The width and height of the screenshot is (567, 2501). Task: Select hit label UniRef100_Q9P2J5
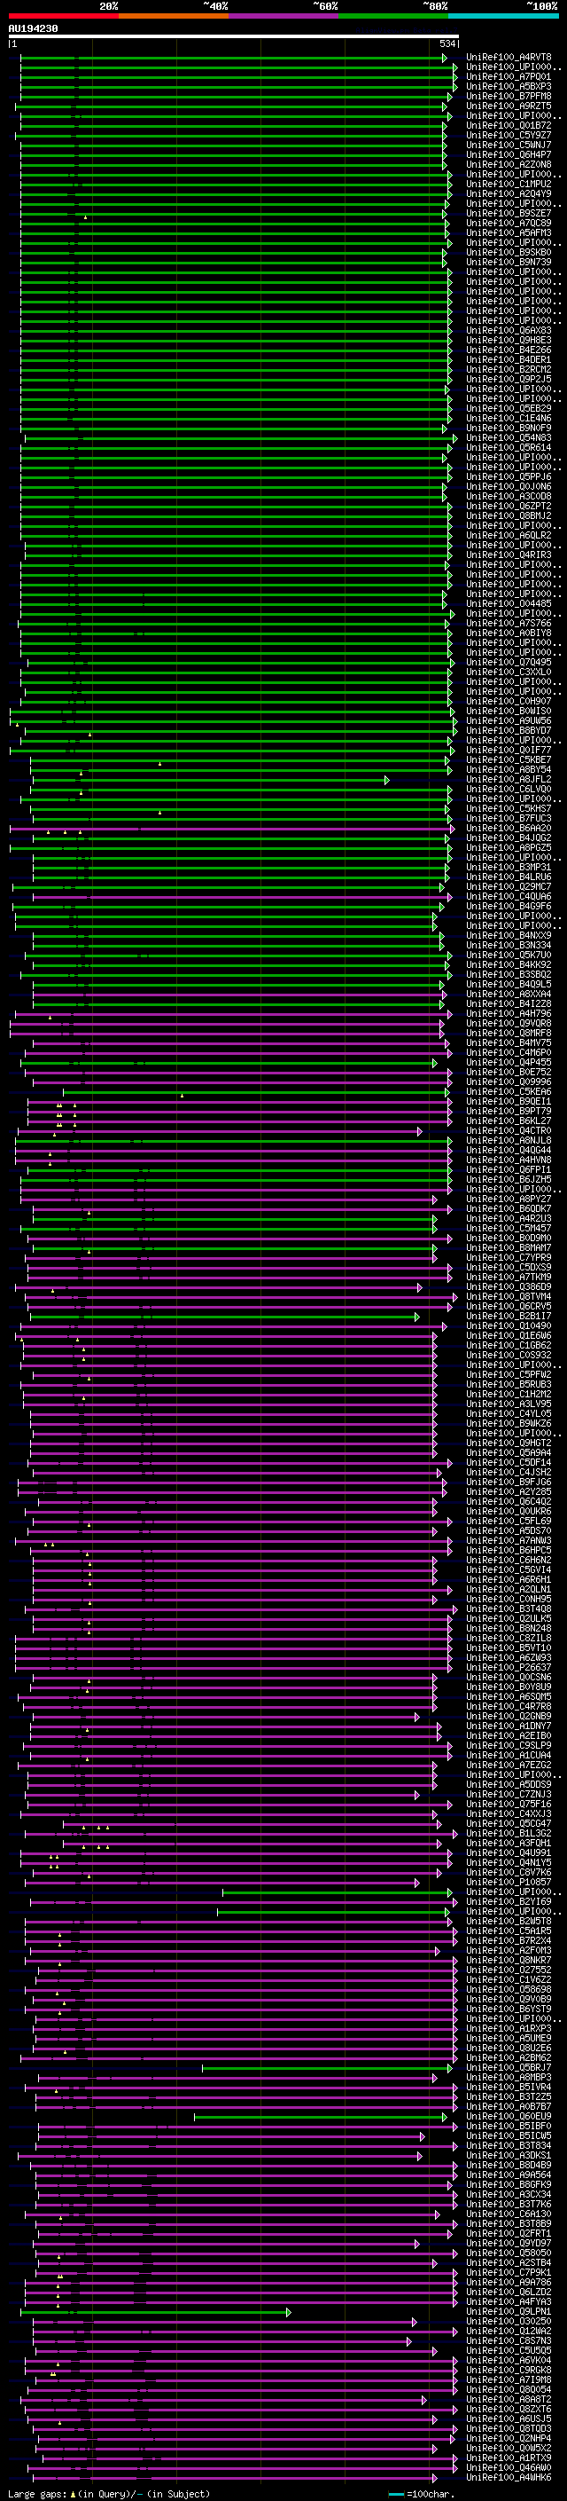pos(508,380)
